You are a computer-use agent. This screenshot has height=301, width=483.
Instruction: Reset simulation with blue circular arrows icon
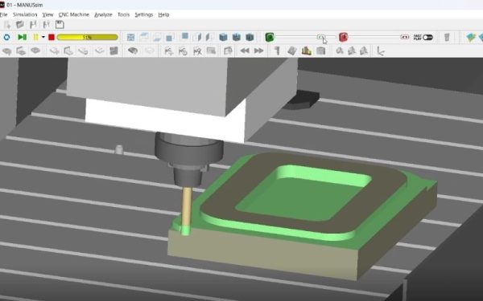click(x=6, y=38)
